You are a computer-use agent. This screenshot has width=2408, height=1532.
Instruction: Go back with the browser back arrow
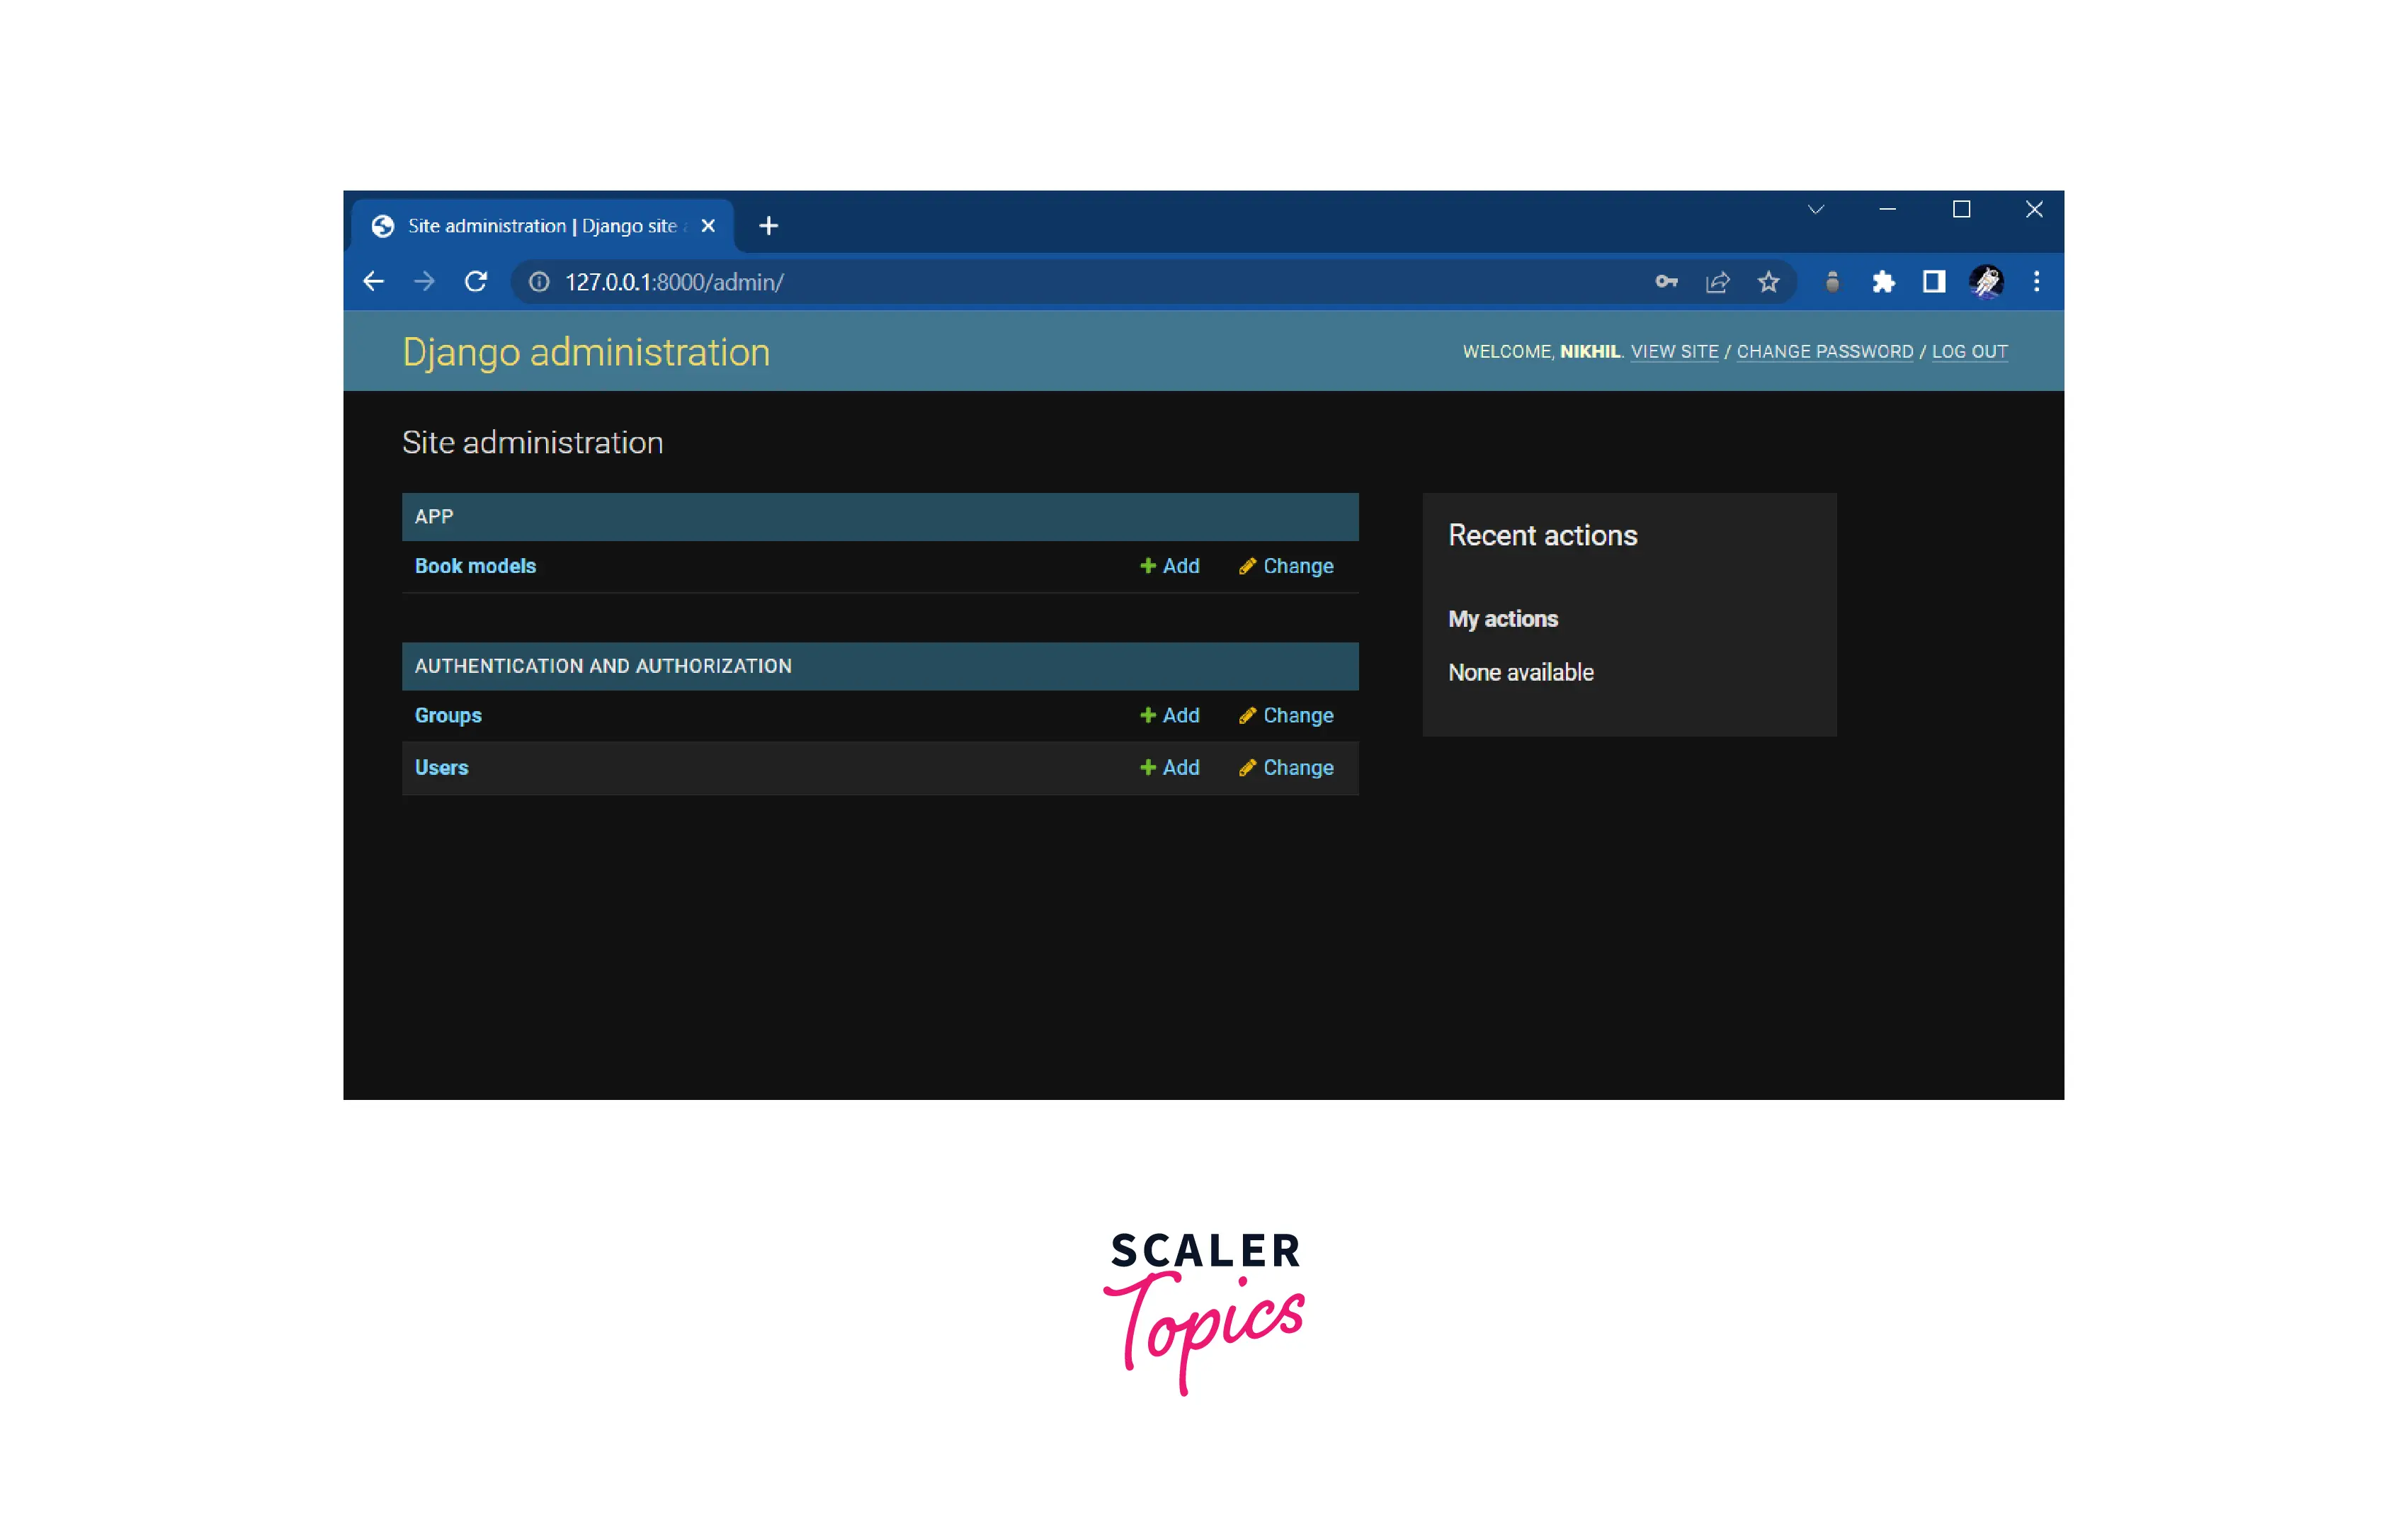[373, 282]
